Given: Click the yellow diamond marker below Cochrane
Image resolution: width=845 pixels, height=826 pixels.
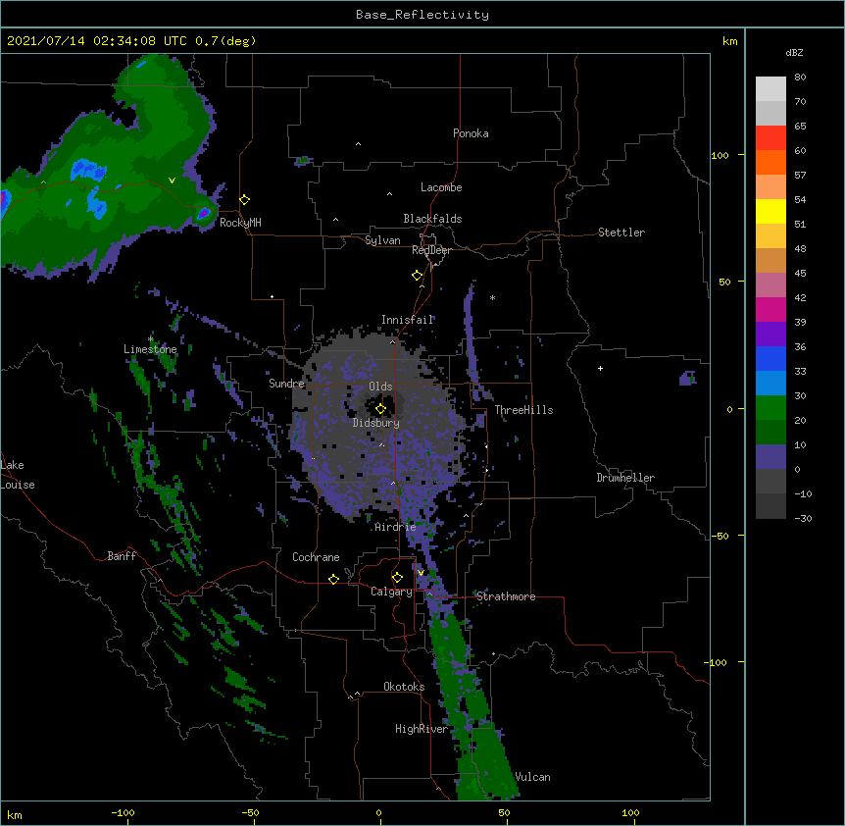Looking at the screenshot, I should click(x=333, y=579).
